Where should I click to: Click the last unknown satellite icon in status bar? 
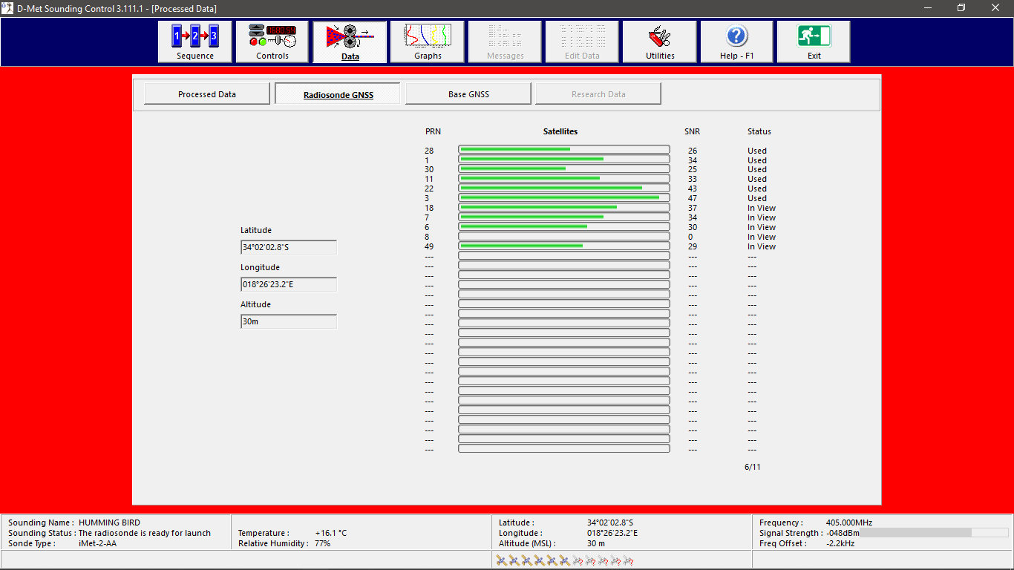click(x=628, y=561)
